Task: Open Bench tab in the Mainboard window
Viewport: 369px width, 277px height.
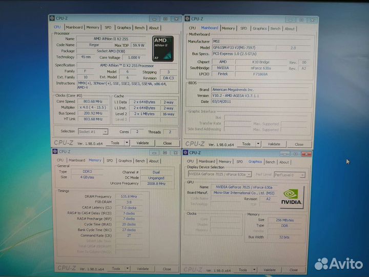Action: (275, 29)
